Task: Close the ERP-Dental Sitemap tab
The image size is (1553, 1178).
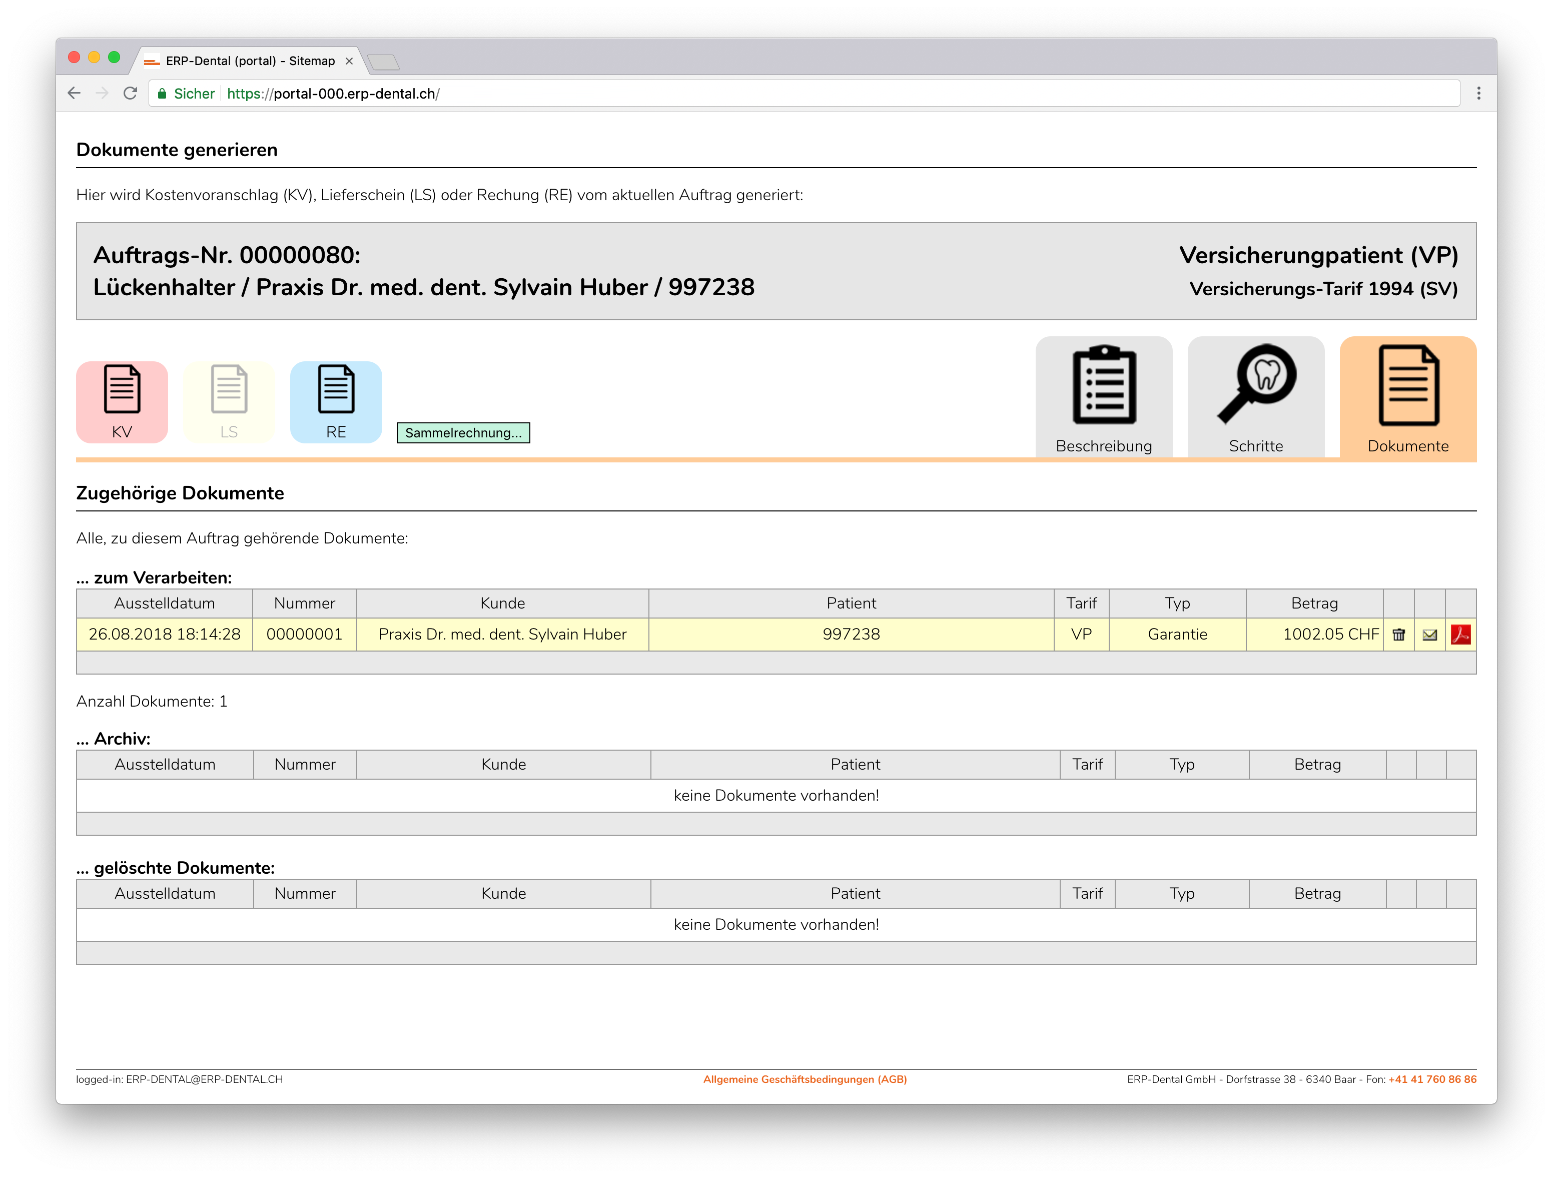Action: click(349, 61)
